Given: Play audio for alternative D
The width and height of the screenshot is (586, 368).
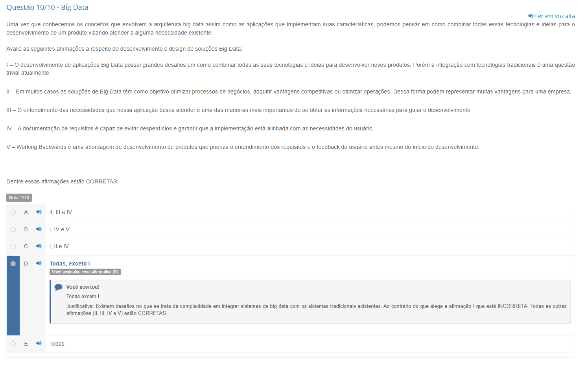Looking at the screenshot, I should coord(39,264).
